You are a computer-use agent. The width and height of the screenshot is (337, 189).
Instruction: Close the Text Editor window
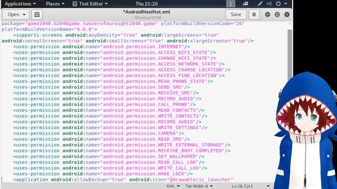click(287, 14)
